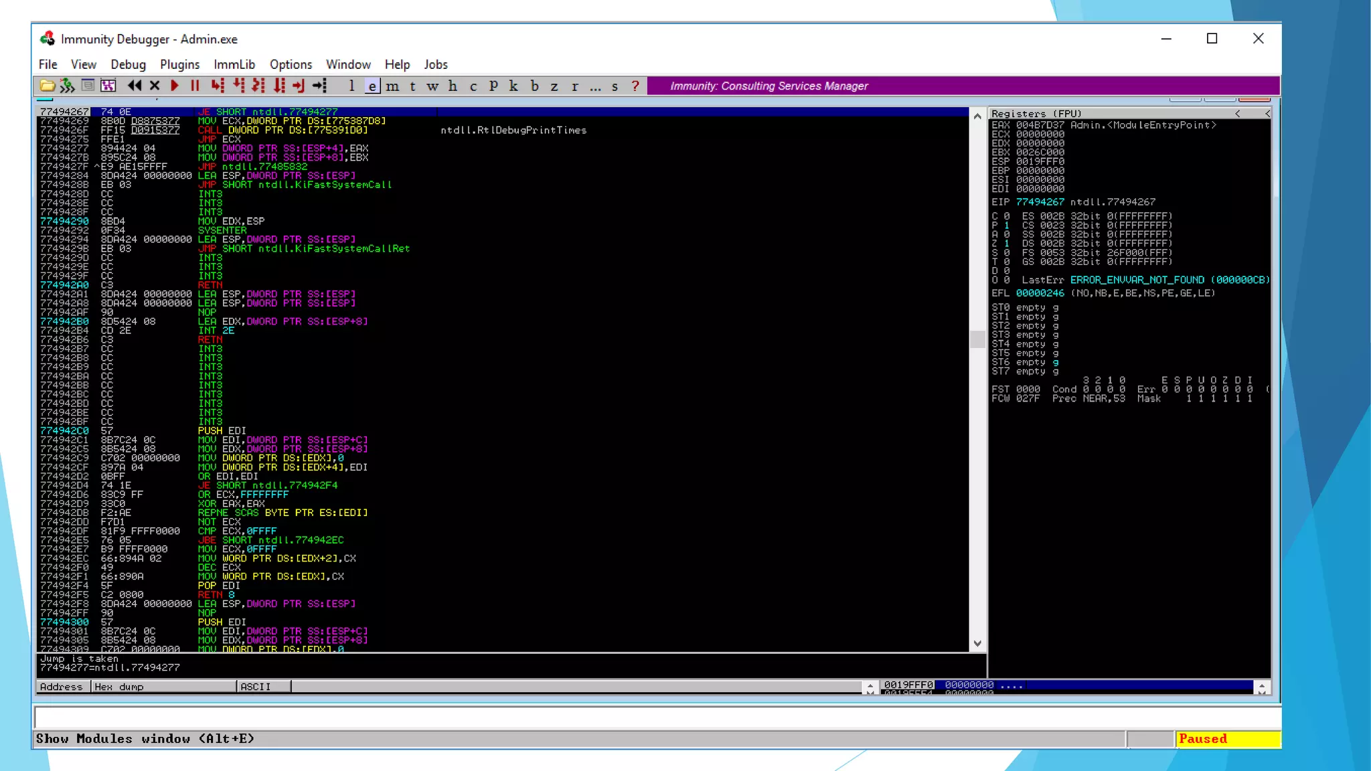This screenshot has width=1371, height=771.
Task: Click the Execute till return icon
Action: (299, 86)
